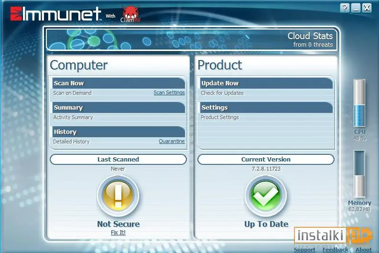Open the Activity Summary section
This screenshot has height=253, width=379.
[68, 108]
